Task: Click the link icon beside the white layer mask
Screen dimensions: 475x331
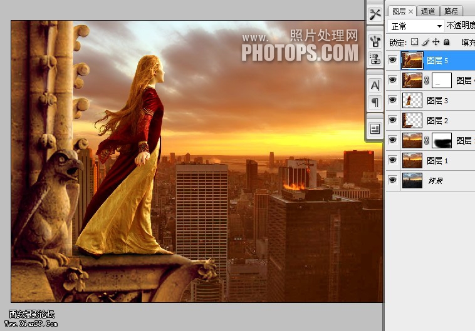Action: click(427, 81)
